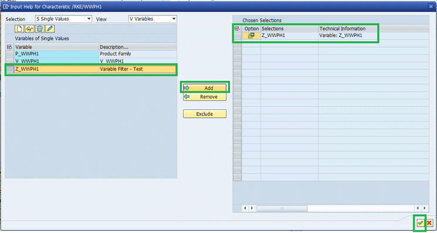This screenshot has width=437, height=233.
Task: Click the Remove button
Action: click(205, 97)
